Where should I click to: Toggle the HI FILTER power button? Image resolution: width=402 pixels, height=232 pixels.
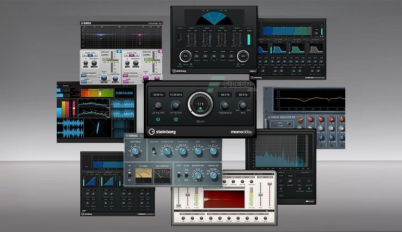coord(176,119)
